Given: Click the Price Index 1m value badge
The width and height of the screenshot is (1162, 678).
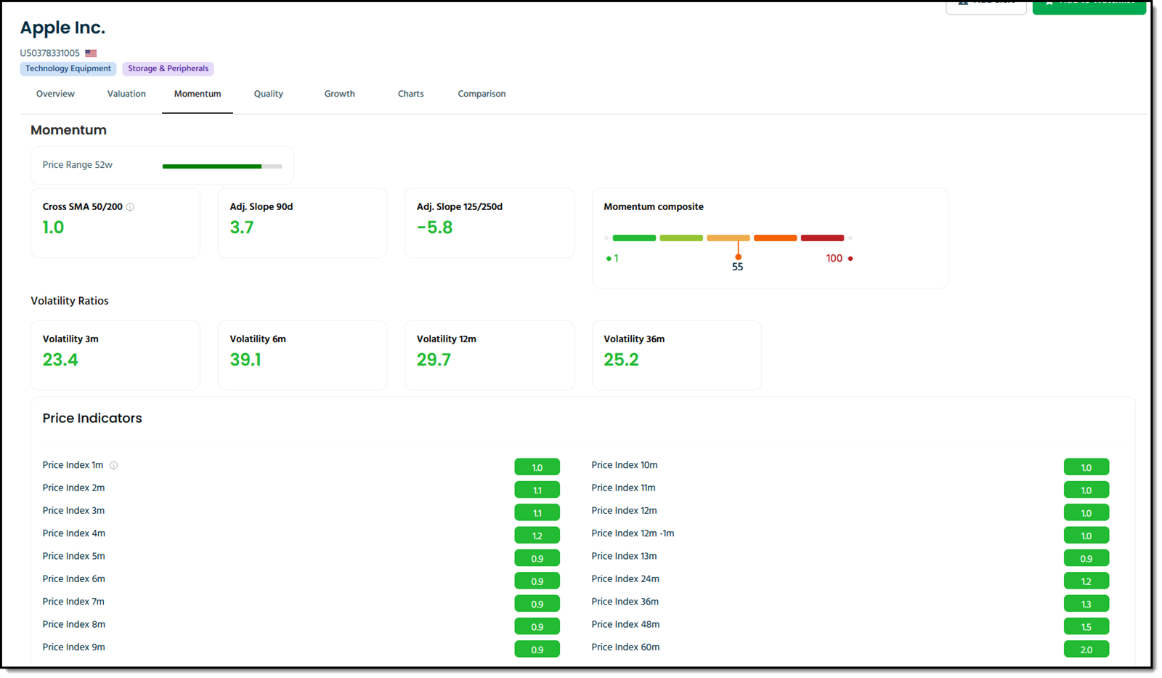Looking at the screenshot, I should pos(537,467).
